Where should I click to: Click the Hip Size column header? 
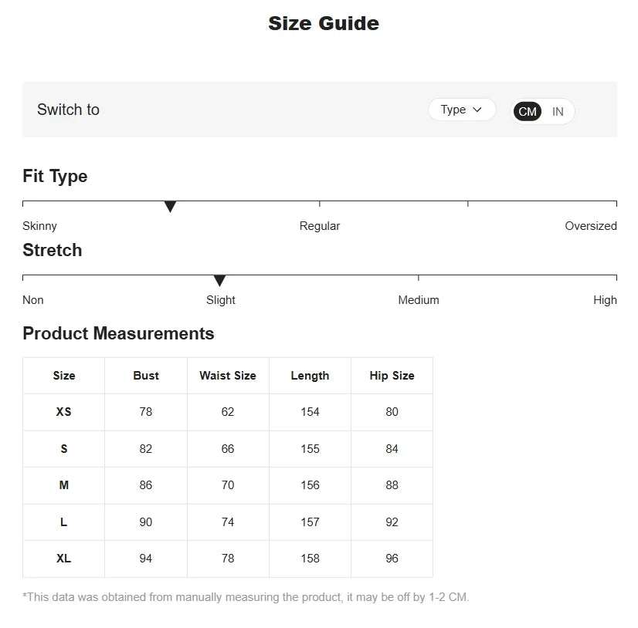click(x=392, y=376)
